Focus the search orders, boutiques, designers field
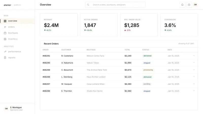 115,5
